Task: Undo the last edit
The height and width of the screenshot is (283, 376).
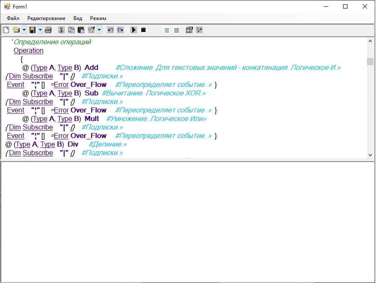Action: coord(111,30)
